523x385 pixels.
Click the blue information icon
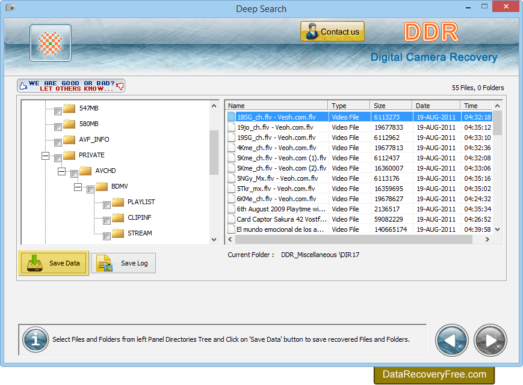click(36, 339)
